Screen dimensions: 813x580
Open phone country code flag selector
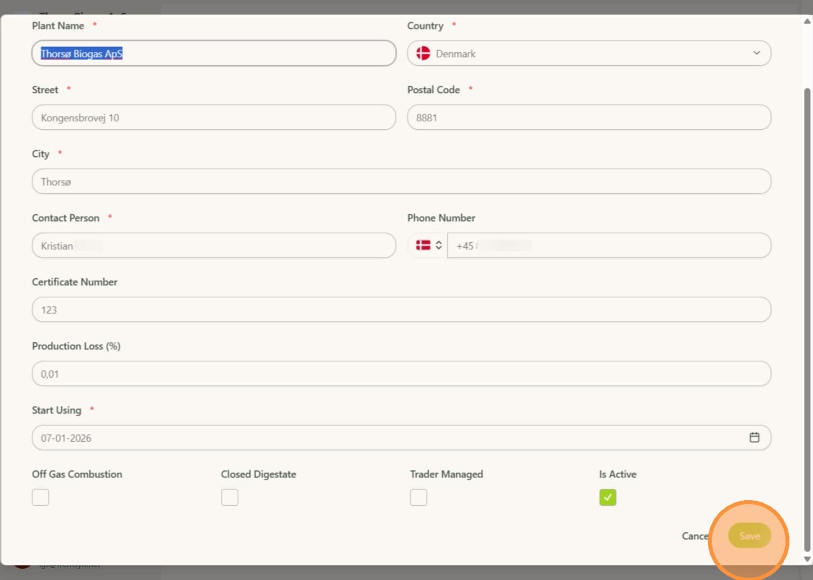coord(429,246)
